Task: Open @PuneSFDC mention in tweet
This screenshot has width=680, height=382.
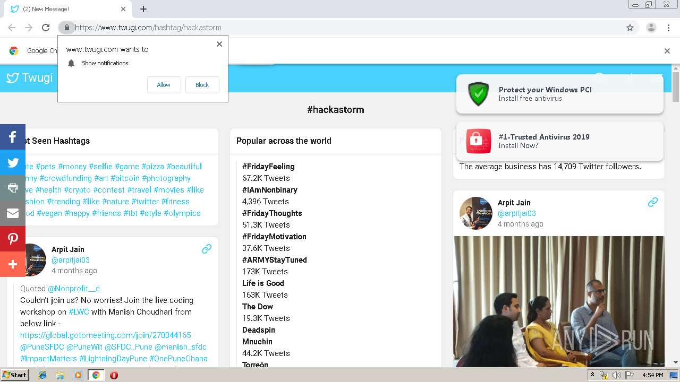Action: 42,347
